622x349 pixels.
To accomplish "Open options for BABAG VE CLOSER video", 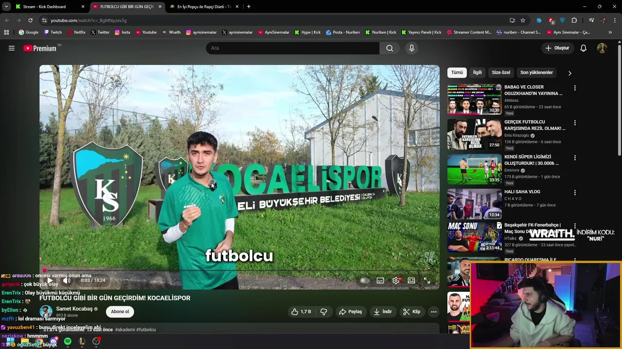I will coord(575,88).
